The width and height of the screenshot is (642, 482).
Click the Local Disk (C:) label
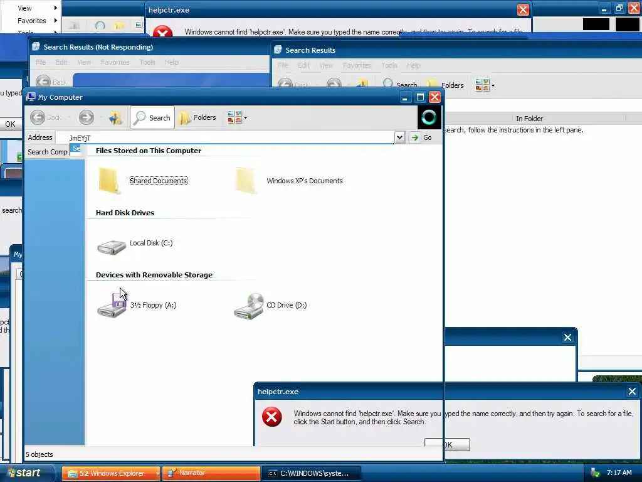[x=151, y=243]
